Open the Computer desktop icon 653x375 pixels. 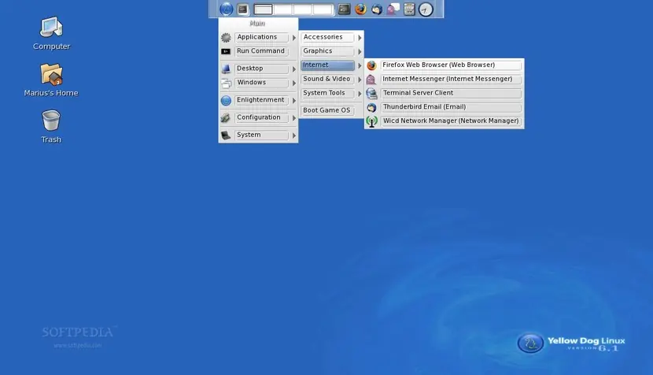pos(51,33)
